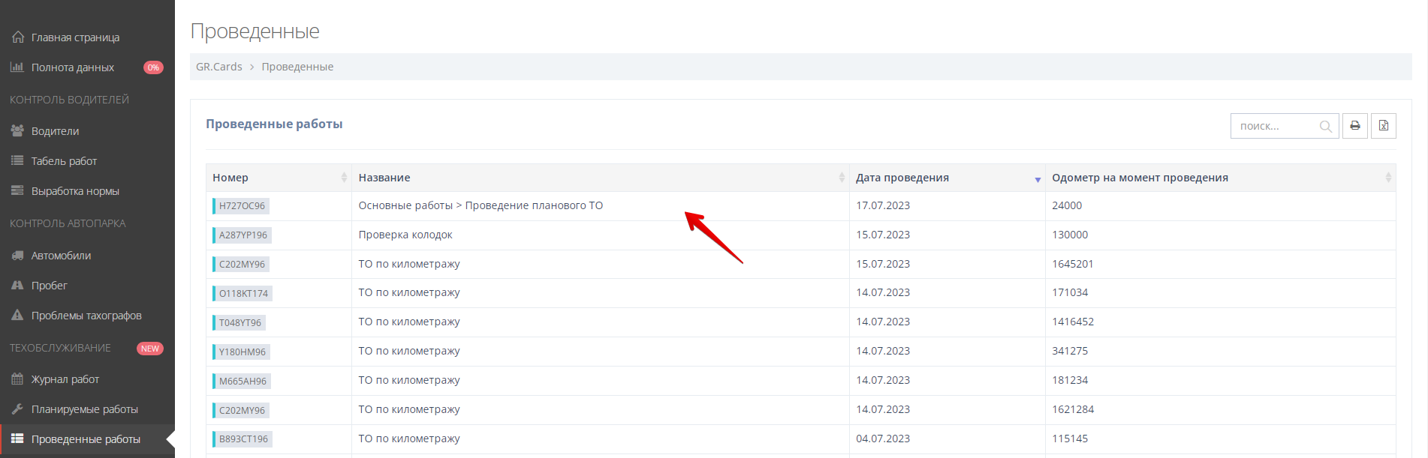Open Журнал работ in the sidebar
The image size is (1428, 458).
[65, 379]
